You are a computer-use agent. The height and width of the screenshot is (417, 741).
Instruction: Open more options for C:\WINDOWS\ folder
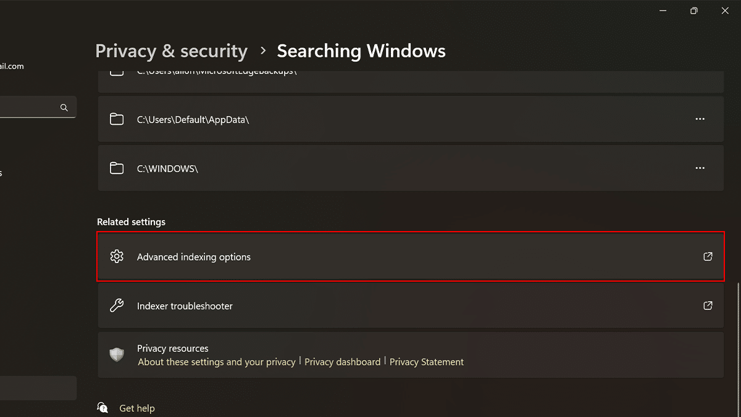tap(700, 168)
